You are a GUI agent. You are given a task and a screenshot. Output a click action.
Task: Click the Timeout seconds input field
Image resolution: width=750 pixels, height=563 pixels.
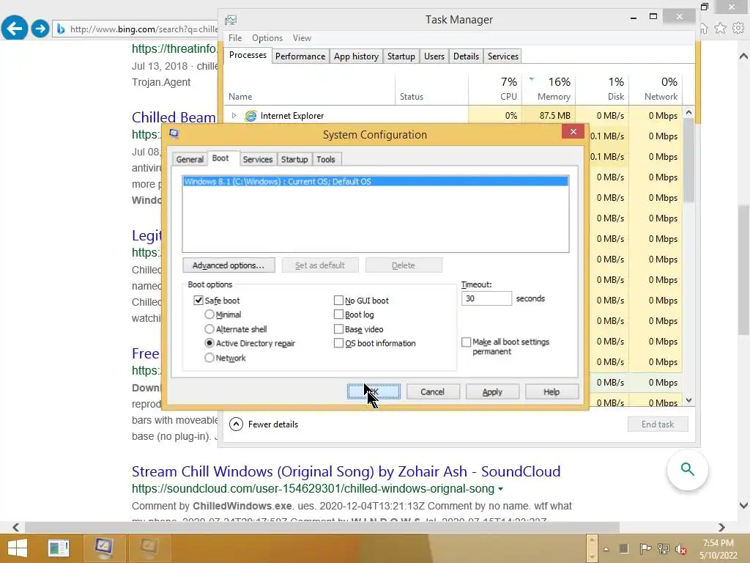[486, 298]
